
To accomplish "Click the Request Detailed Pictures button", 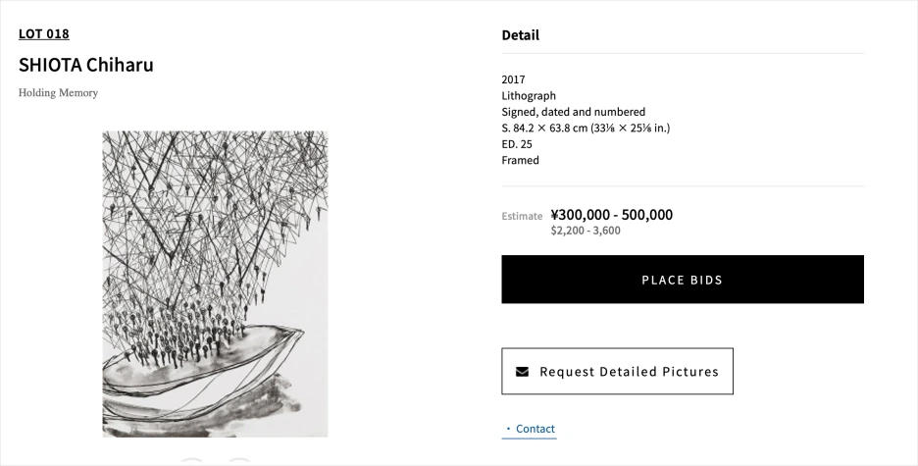I will pyautogui.click(x=617, y=372).
